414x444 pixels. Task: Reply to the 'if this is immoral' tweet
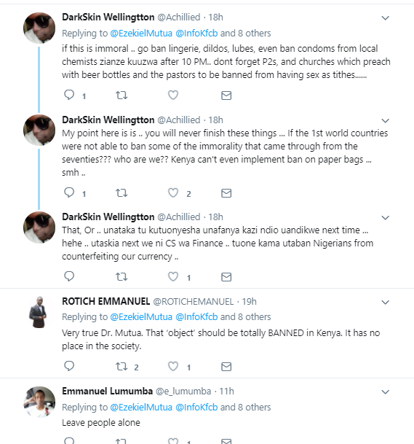tap(69, 95)
